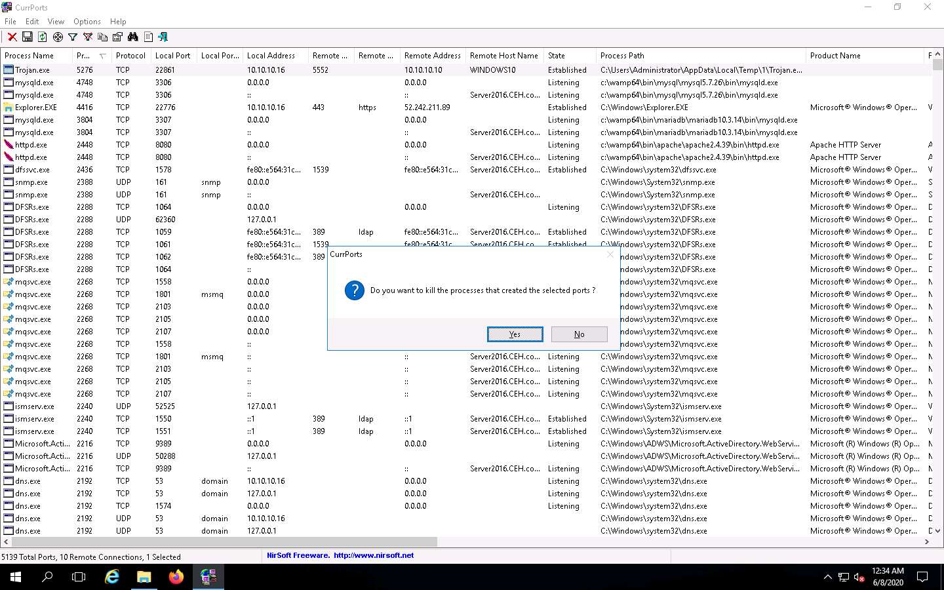944x590 pixels.
Task: Click the HTML report page toolbar icon
Action: click(148, 37)
